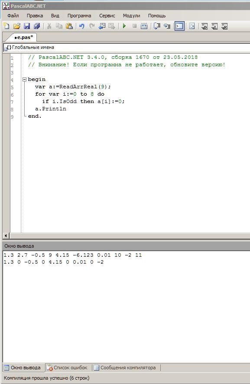Click the Redo toolbar arrow

[x=92, y=26]
